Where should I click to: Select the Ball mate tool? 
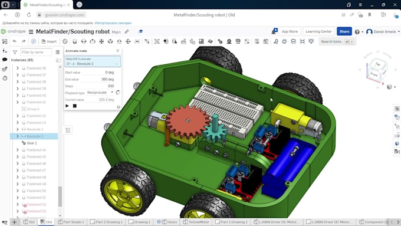click(128, 41)
